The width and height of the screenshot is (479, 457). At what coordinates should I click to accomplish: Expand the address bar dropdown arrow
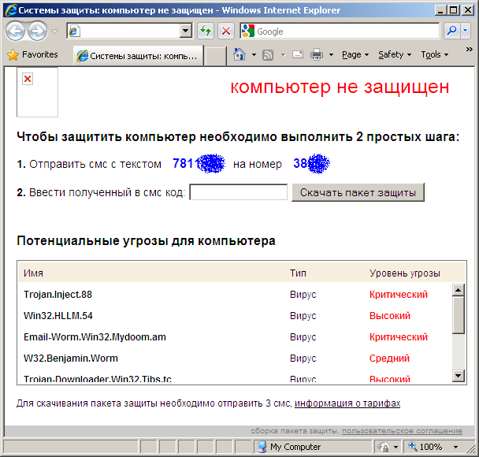click(186, 32)
